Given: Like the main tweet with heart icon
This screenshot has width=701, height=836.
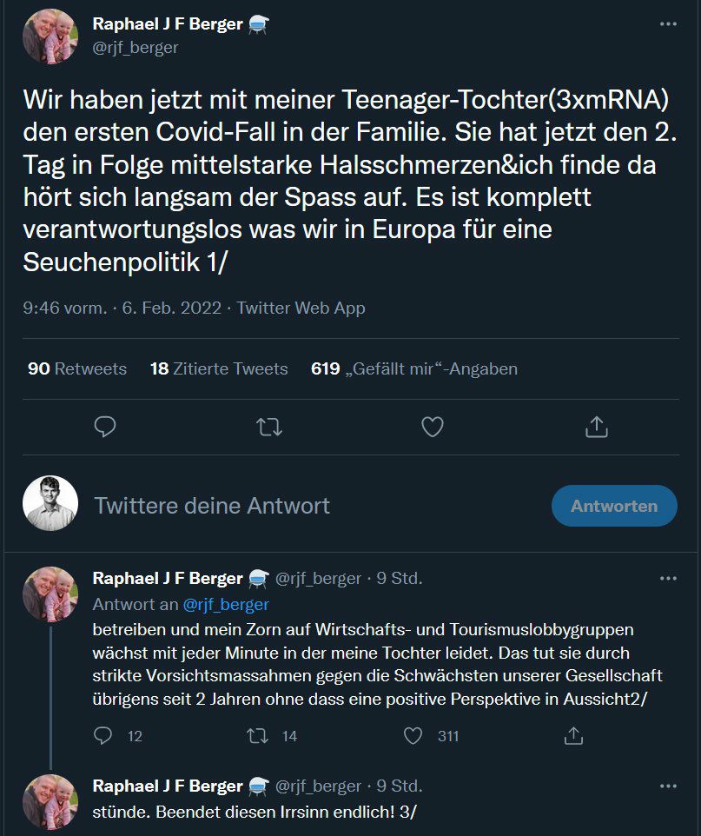Looking at the screenshot, I should [432, 427].
